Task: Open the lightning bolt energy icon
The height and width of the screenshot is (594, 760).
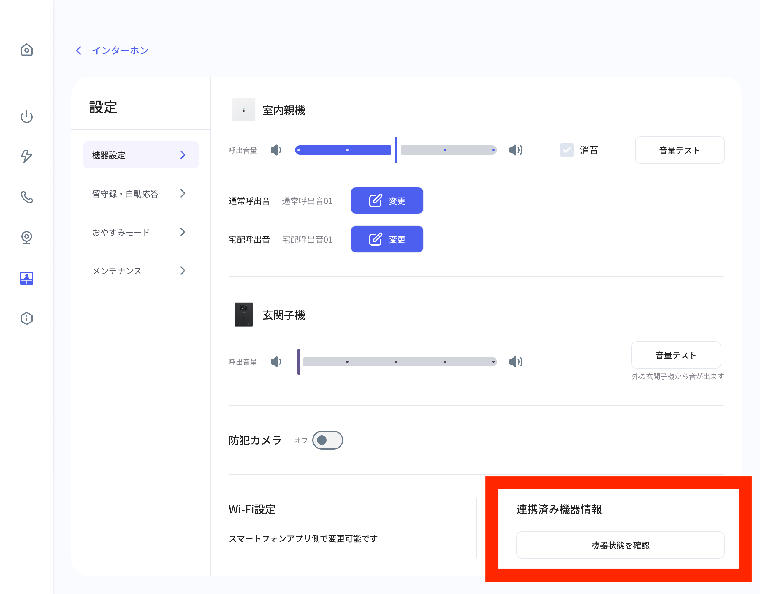Action: tap(26, 156)
